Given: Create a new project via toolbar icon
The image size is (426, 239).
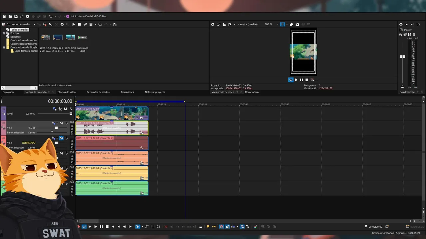Looking at the screenshot, I should (5, 16).
